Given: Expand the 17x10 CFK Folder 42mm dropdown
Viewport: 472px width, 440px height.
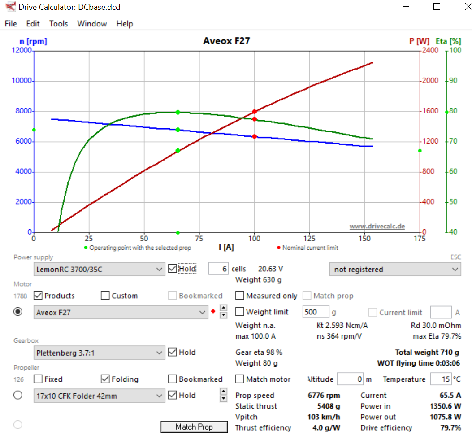Looking at the screenshot, I should pyautogui.click(x=99, y=396).
